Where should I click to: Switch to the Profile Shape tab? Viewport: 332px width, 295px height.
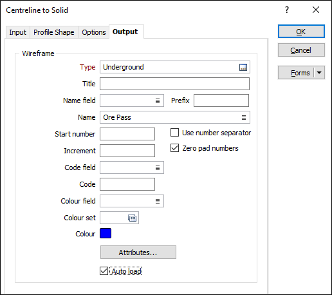pyautogui.click(x=54, y=32)
